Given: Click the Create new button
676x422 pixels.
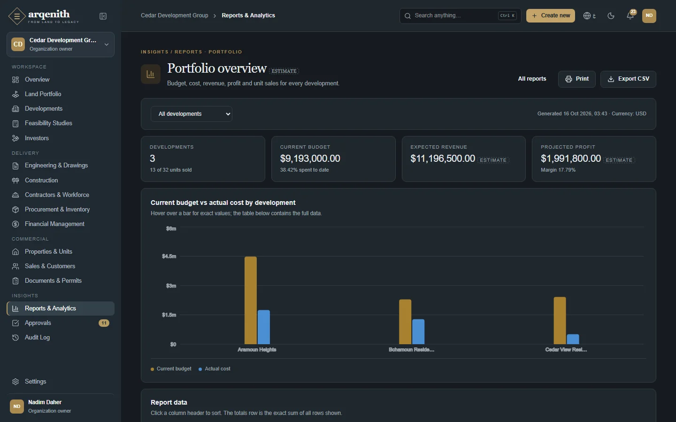Looking at the screenshot, I should [551, 15].
